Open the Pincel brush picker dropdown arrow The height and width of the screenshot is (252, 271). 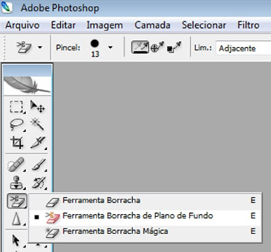[x=110, y=47]
